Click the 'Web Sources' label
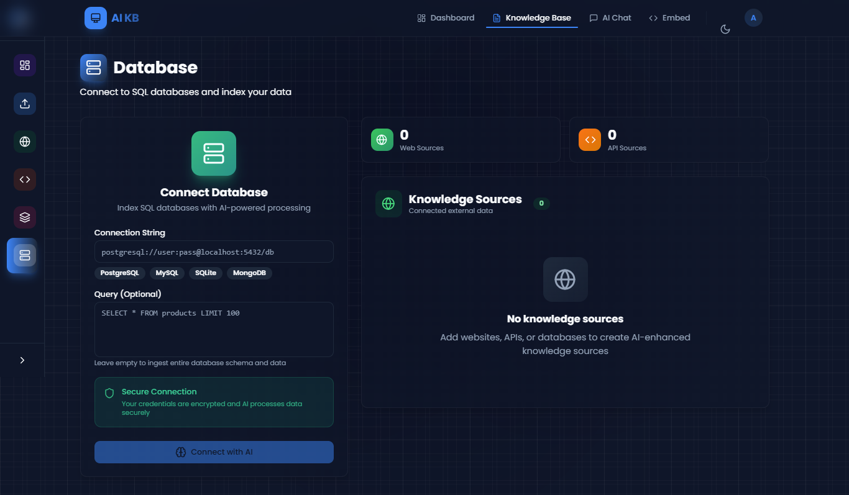 [x=421, y=148]
